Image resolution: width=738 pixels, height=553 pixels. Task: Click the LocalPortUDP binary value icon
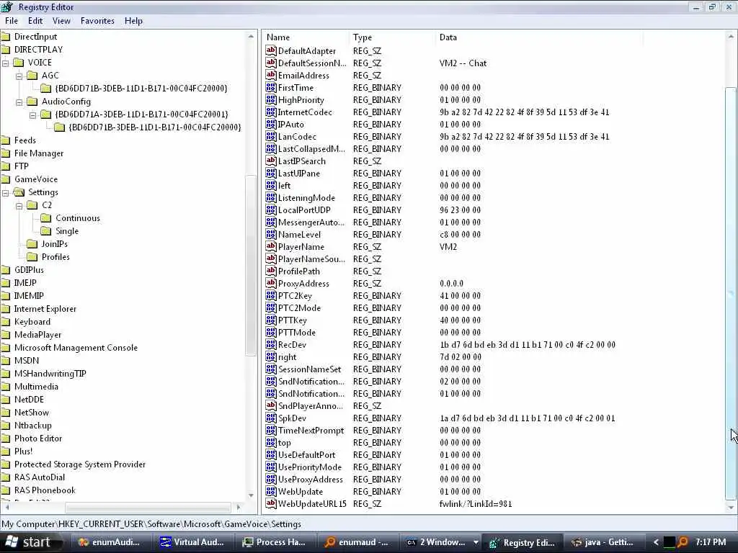click(x=271, y=210)
